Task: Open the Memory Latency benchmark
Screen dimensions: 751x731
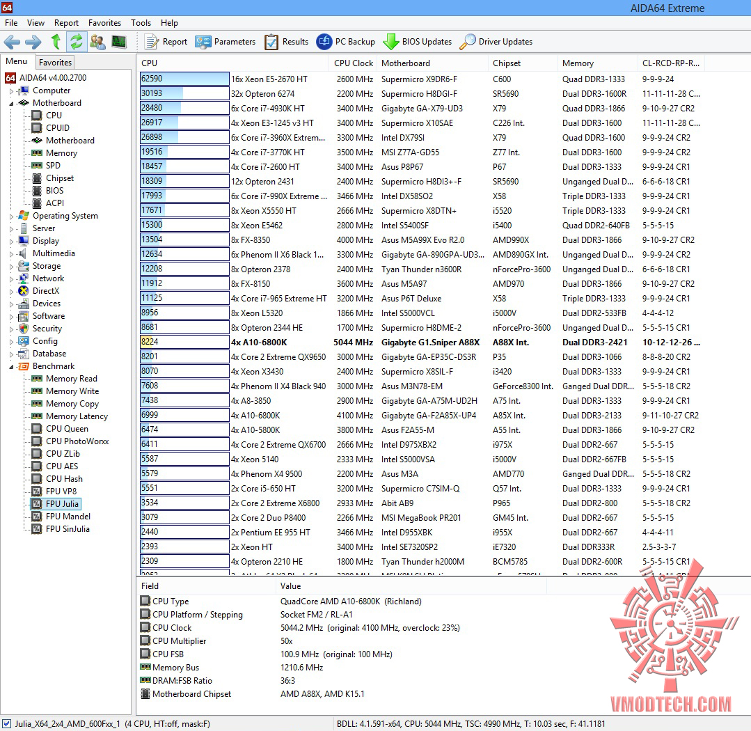Action: pyautogui.click(x=77, y=416)
